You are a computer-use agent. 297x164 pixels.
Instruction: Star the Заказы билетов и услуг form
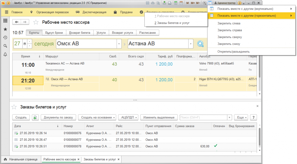tap(14, 107)
